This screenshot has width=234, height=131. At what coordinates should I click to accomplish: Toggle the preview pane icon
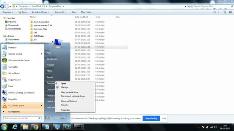pyautogui.click(x=224, y=12)
